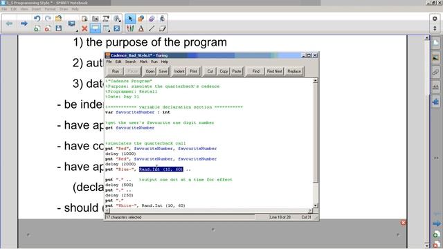Click Turing horizontal scroll right arrow
Viewport: 443px width, 249px height.
tap(310, 210)
